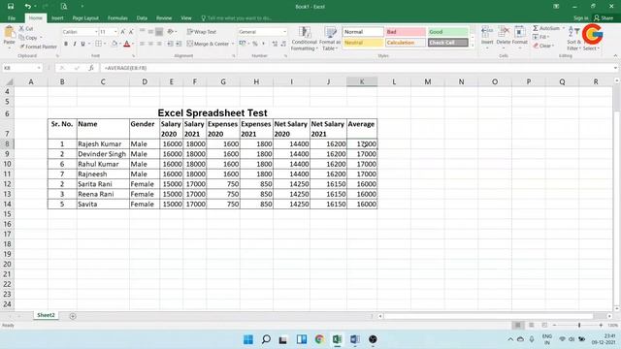Image resolution: width=621 pixels, height=349 pixels.
Task: Toggle Middle Align vertical alignment
Action: pyautogui.click(x=150, y=32)
